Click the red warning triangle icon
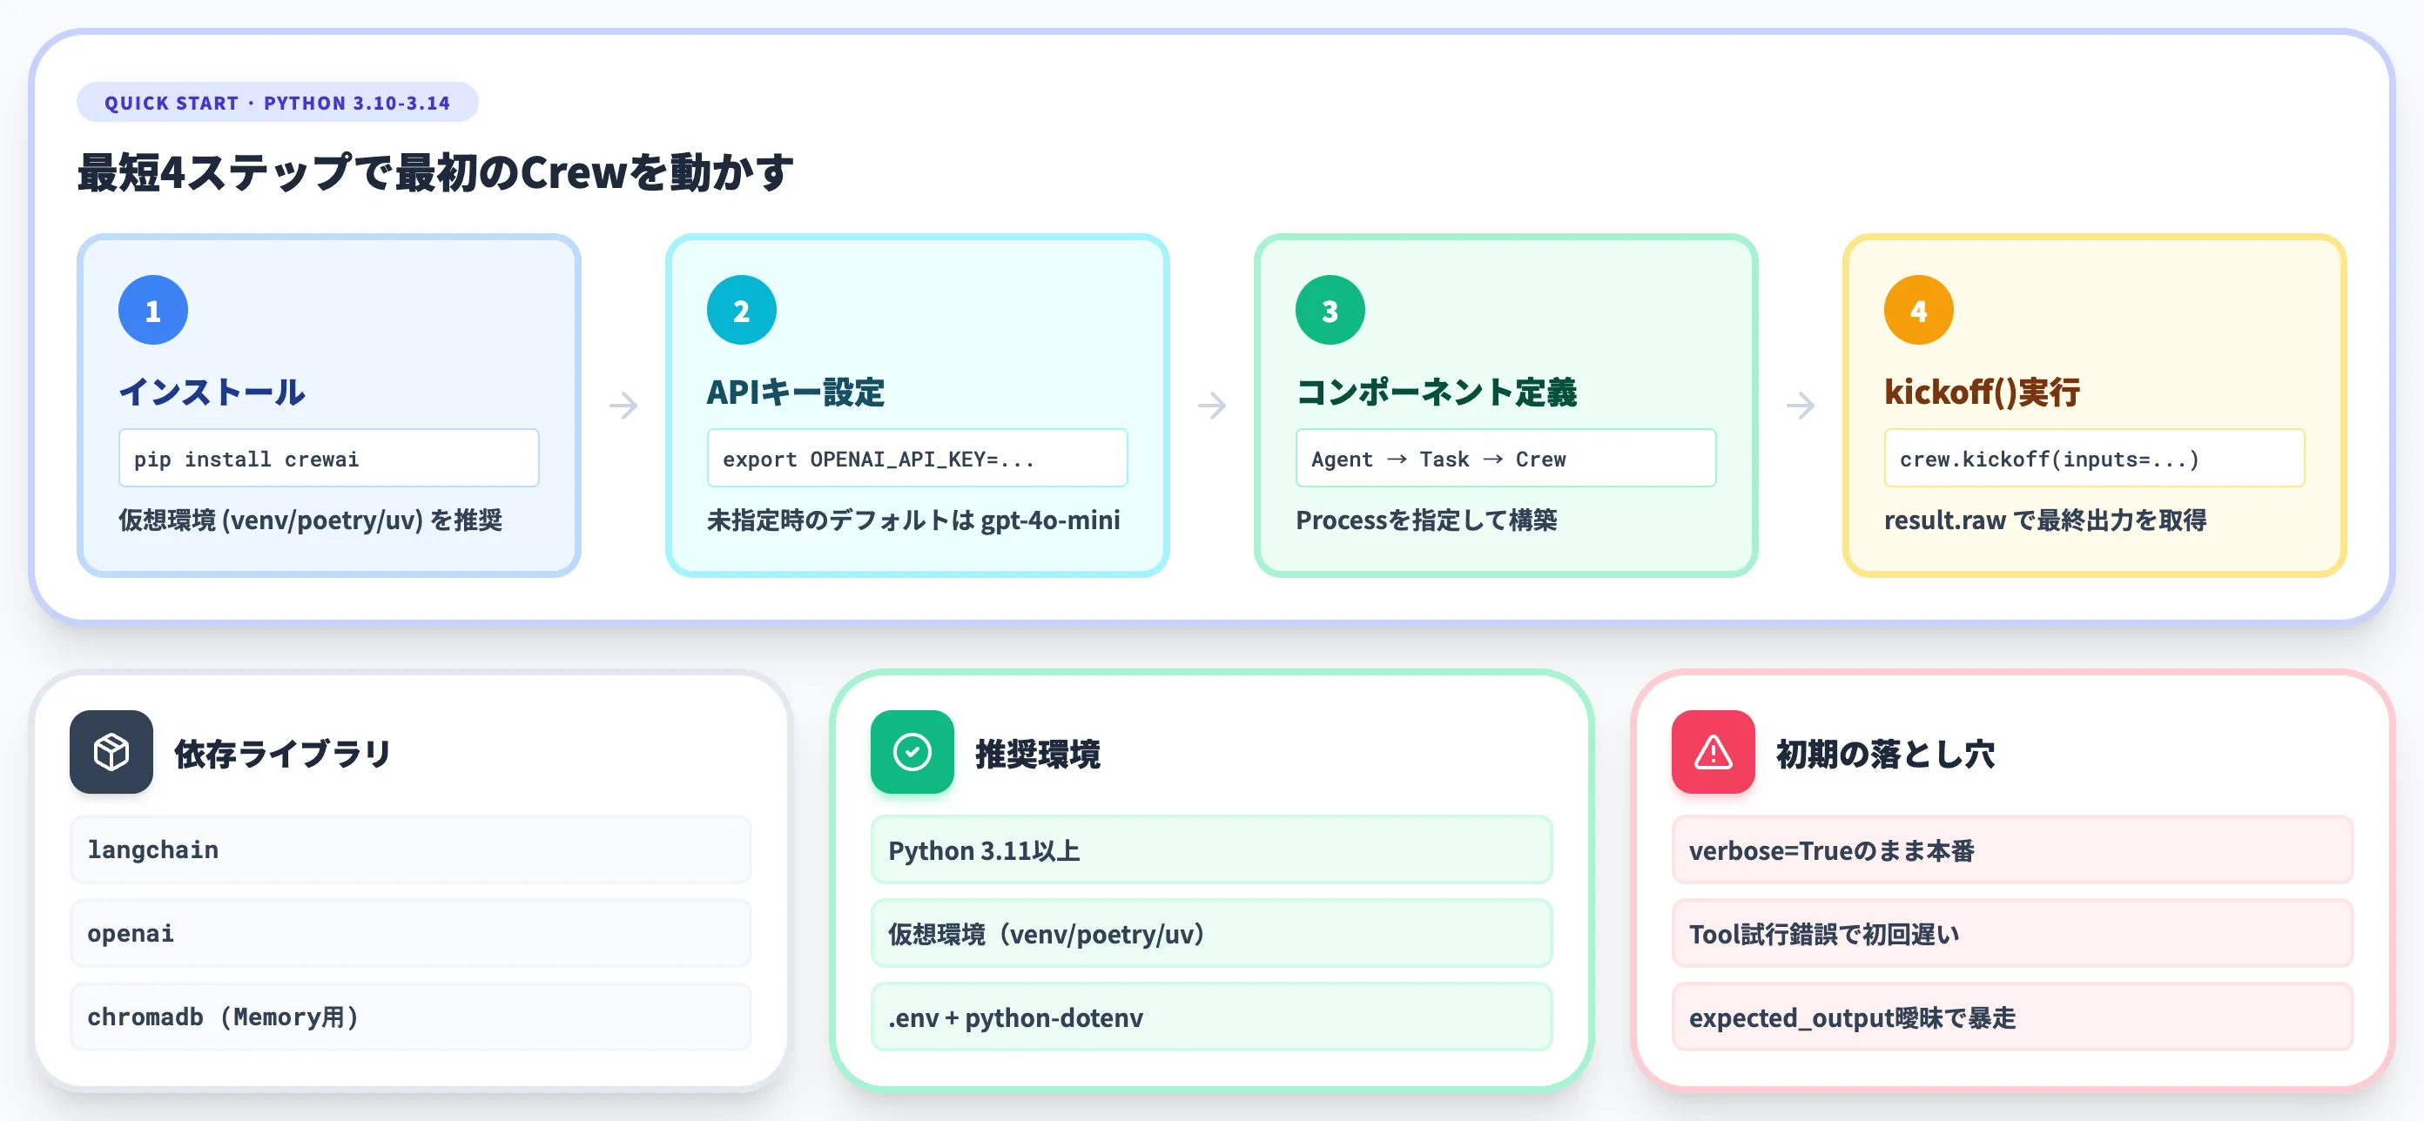The image size is (2424, 1121). pos(1713,751)
